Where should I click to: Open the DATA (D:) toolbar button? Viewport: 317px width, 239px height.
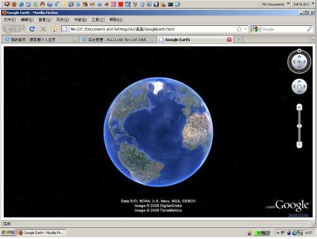click(301, 4)
